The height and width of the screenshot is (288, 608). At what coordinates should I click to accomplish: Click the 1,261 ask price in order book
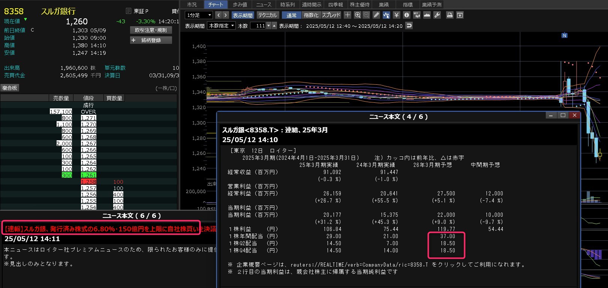coord(88,175)
